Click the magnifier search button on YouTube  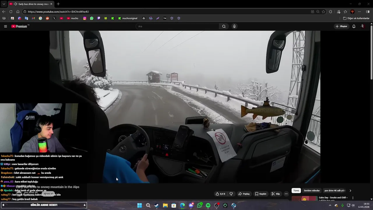[224, 26]
